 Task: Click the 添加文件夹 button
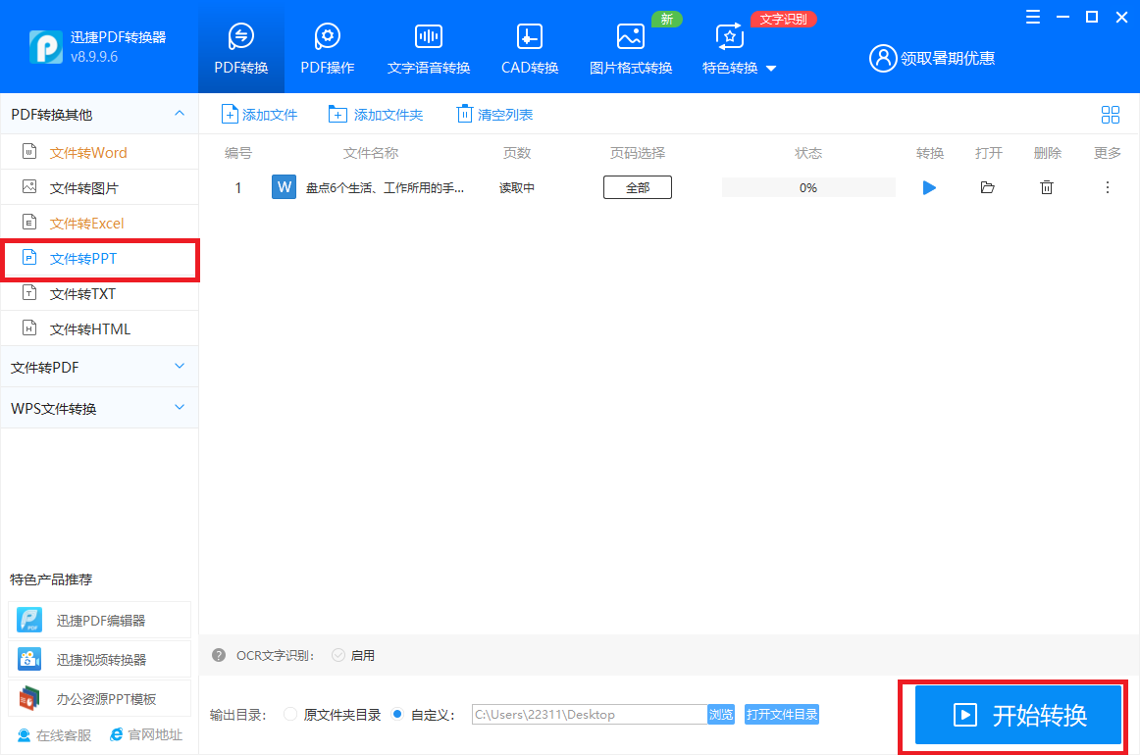376,114
